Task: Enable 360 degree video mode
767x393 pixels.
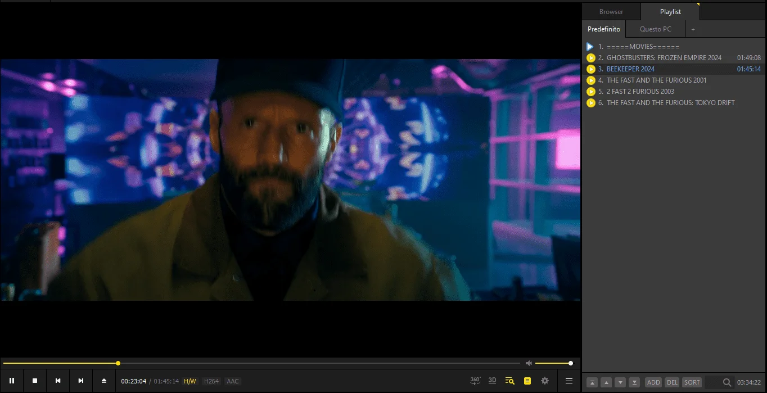Action: coord(475,381)
